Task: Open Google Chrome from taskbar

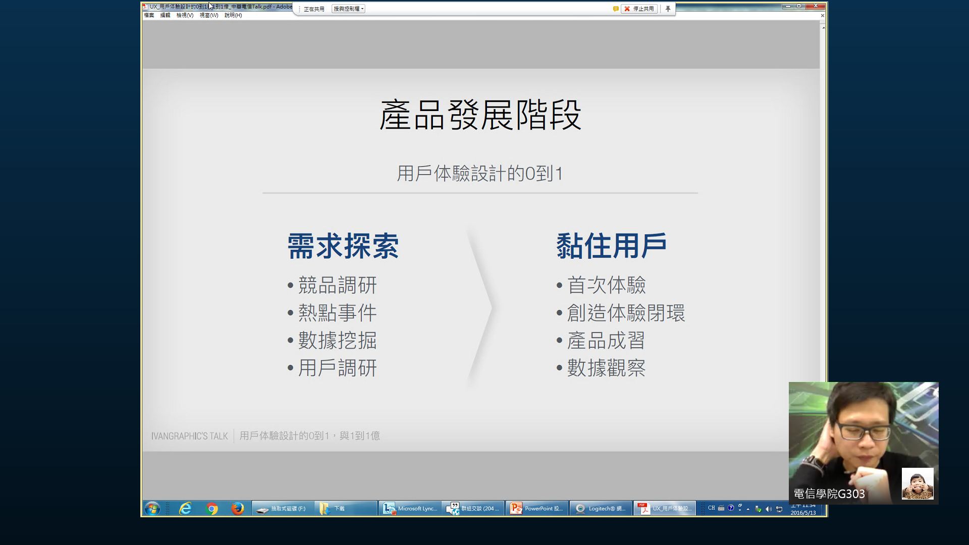Action: tap(212, 508)
